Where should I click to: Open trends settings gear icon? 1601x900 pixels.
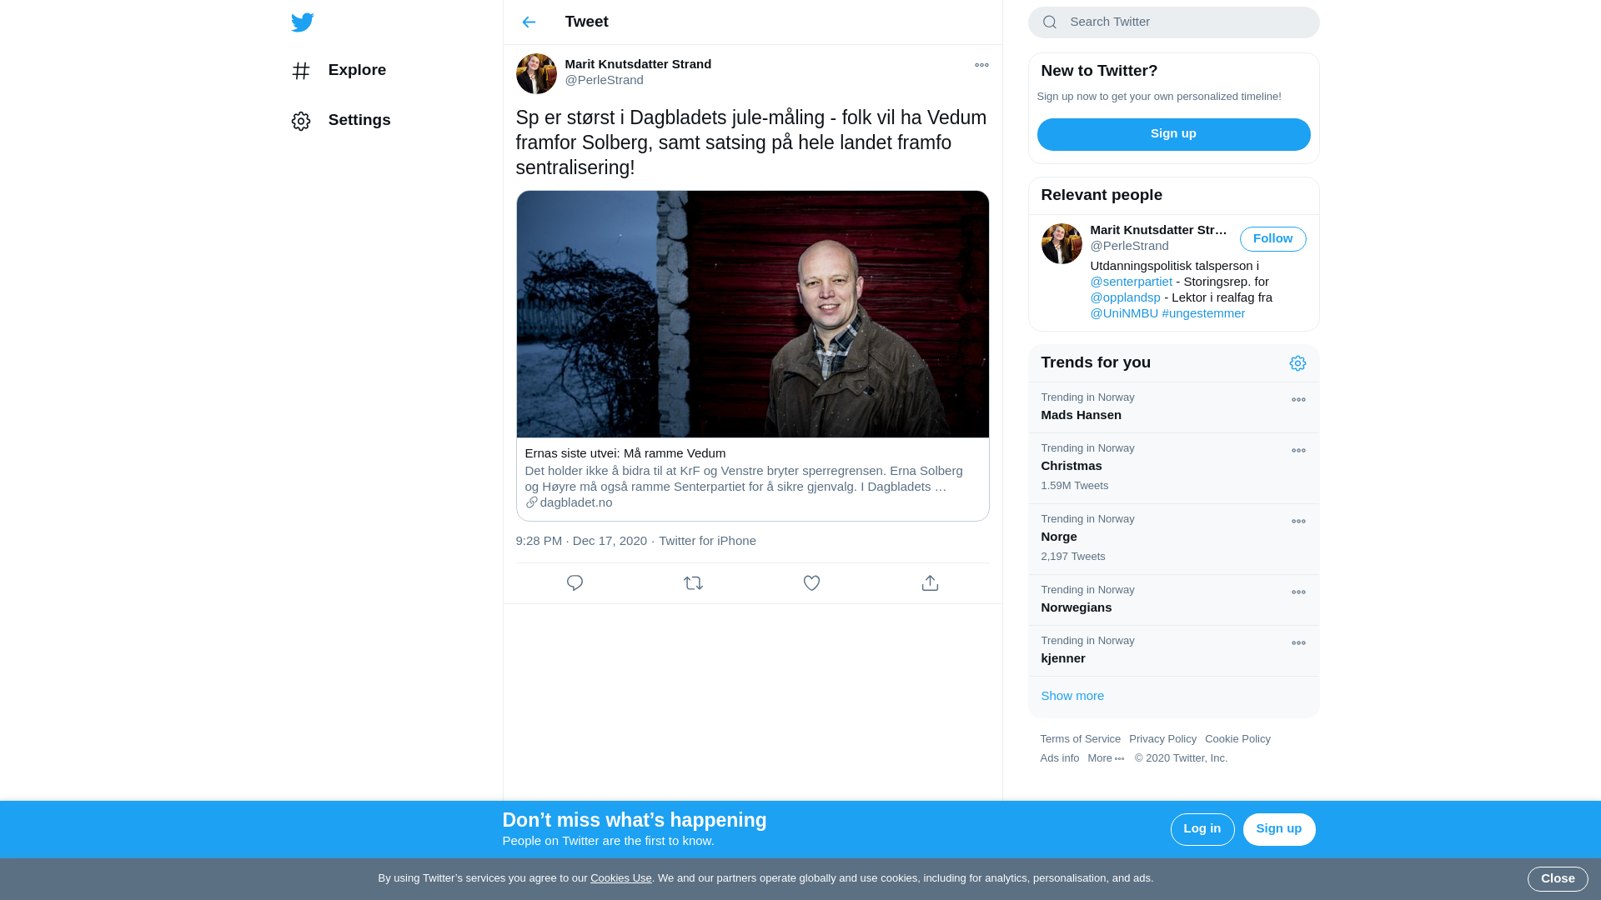pyautogui.click(x=1297, y=363)
